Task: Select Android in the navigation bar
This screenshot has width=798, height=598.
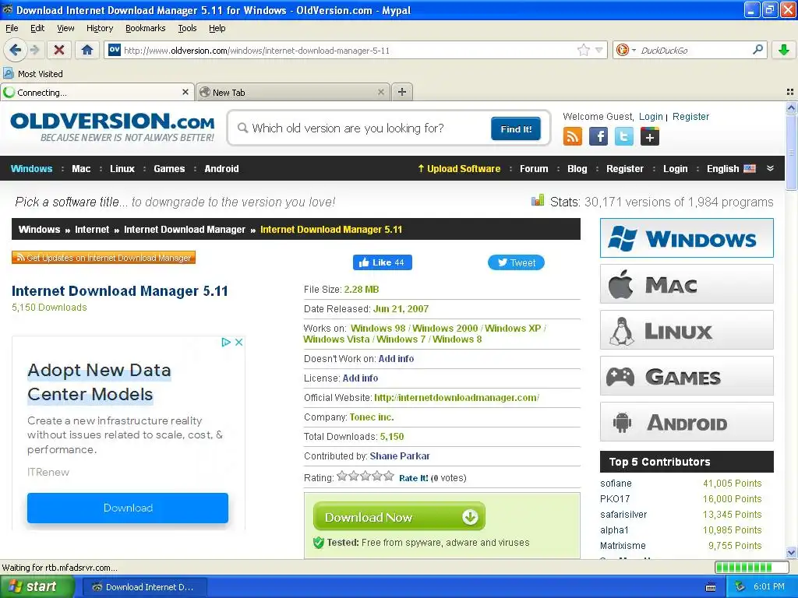Action: [x=221, y=169]
